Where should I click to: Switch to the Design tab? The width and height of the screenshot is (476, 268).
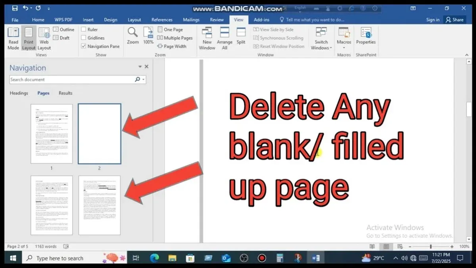pos(111,20)
